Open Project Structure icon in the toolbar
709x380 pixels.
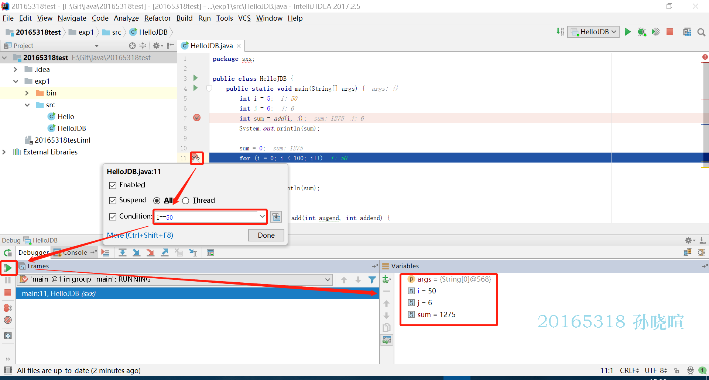(687, 32)
